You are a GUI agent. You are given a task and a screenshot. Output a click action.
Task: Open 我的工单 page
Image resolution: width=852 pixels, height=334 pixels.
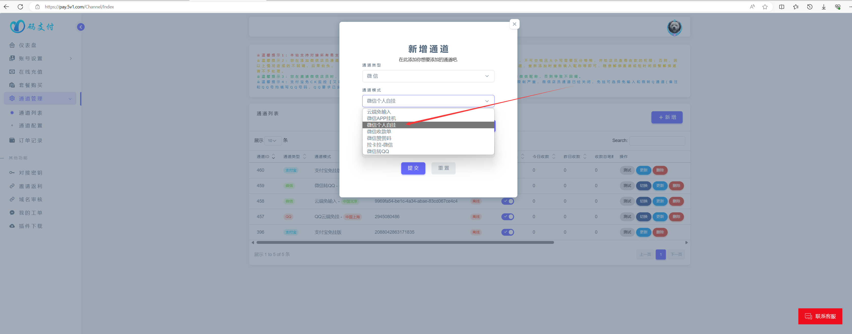pos(31,213)
